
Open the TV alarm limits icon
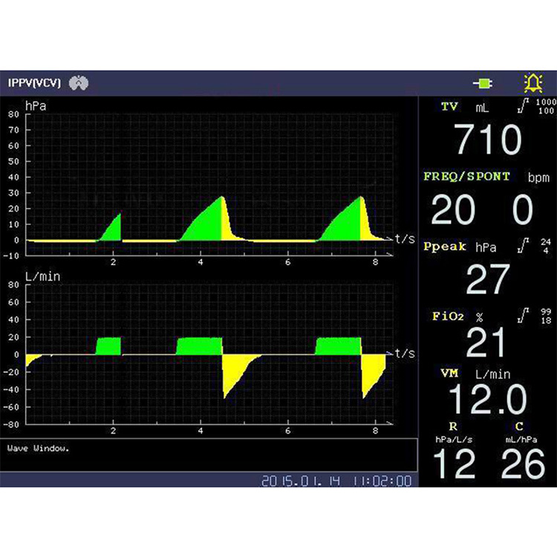pyautogui.click(x=525, y=106)
